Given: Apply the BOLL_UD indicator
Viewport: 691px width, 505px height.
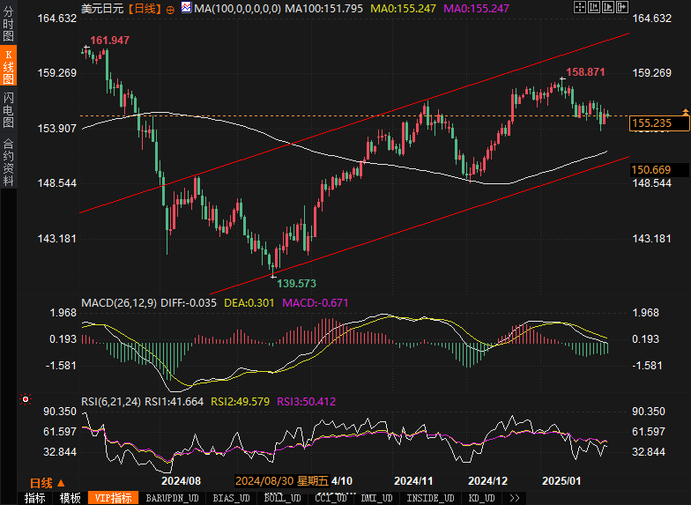Looking at the screenshot, I should (282, 498).
